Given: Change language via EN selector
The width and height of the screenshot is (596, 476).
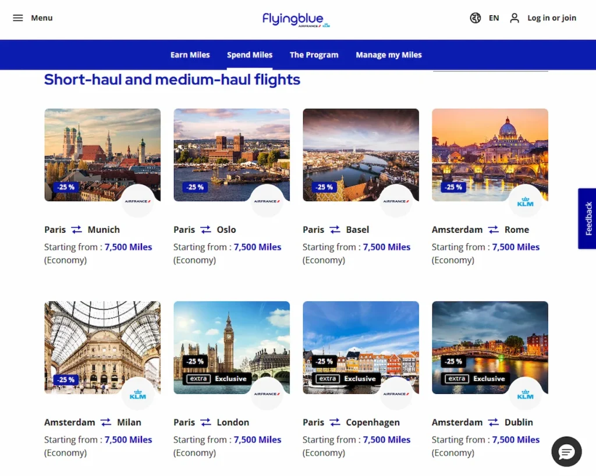Looking at the screenshot, I should click(494, 18).
